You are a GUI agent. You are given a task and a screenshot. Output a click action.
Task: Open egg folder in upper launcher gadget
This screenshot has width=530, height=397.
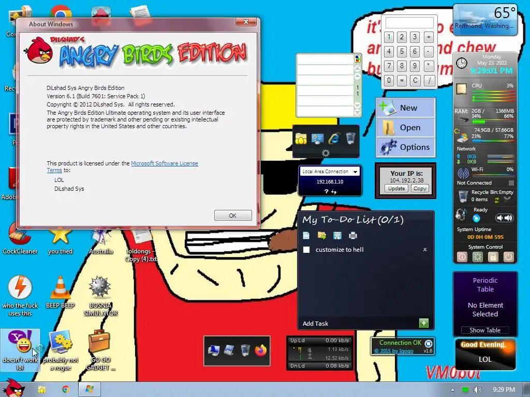tap(301, 139)
